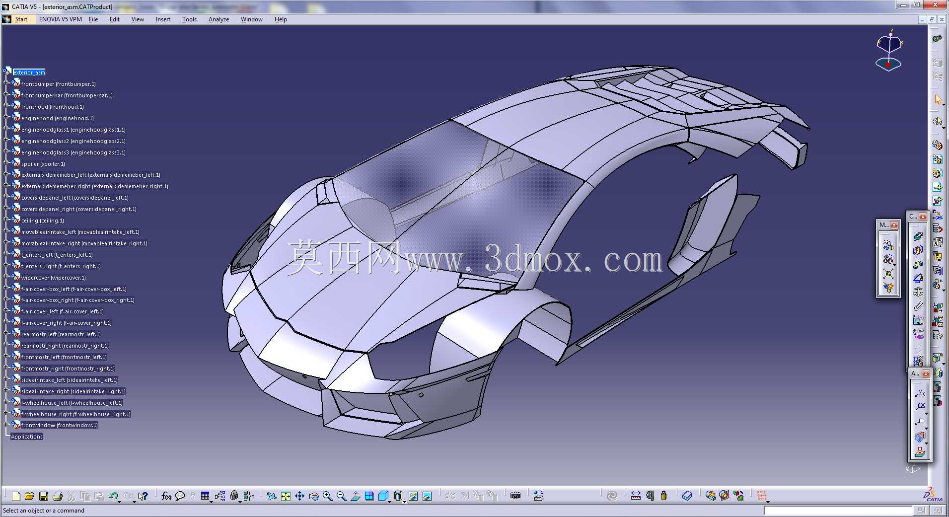The image size is (949, 517).
Task: Click the Measure Between icon
Action: click(636, 496)
